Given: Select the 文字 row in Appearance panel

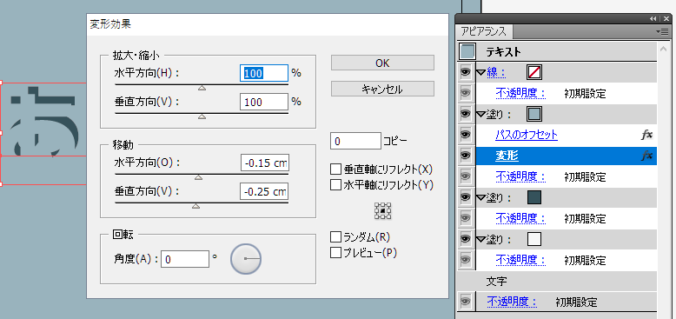Looking at the screenshot, I should pos(557,281).
